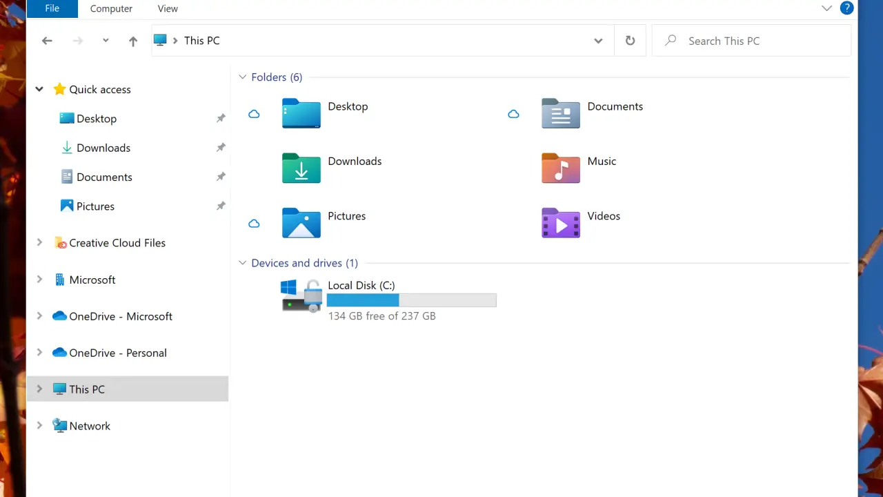Open the Local Disk (C:) drive icon
Screen dimensions: 883x497
[x=301, y=295]
